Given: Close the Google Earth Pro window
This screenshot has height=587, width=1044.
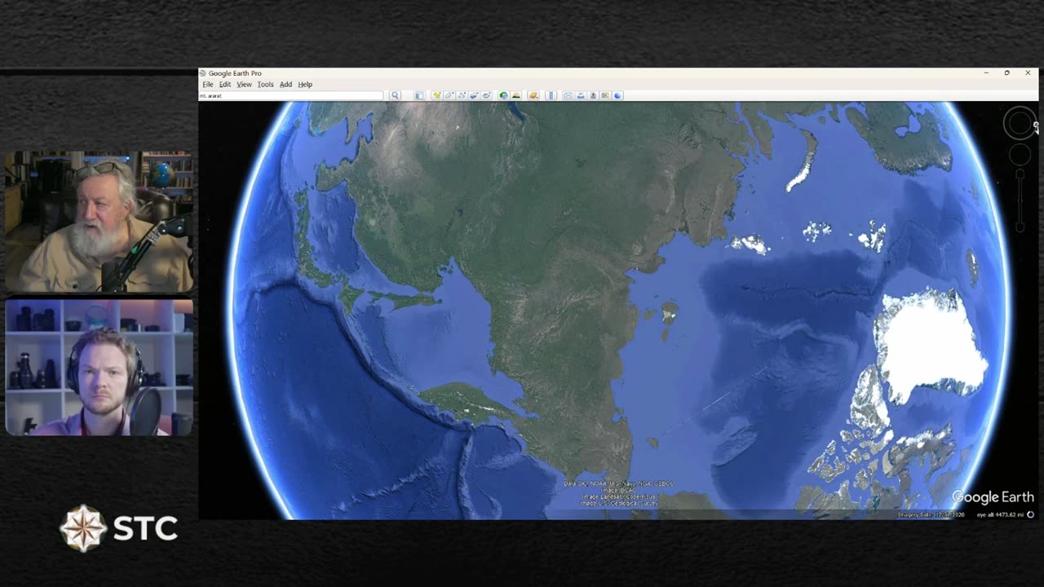Looking at the screenshot, I should click(1028, 73).
